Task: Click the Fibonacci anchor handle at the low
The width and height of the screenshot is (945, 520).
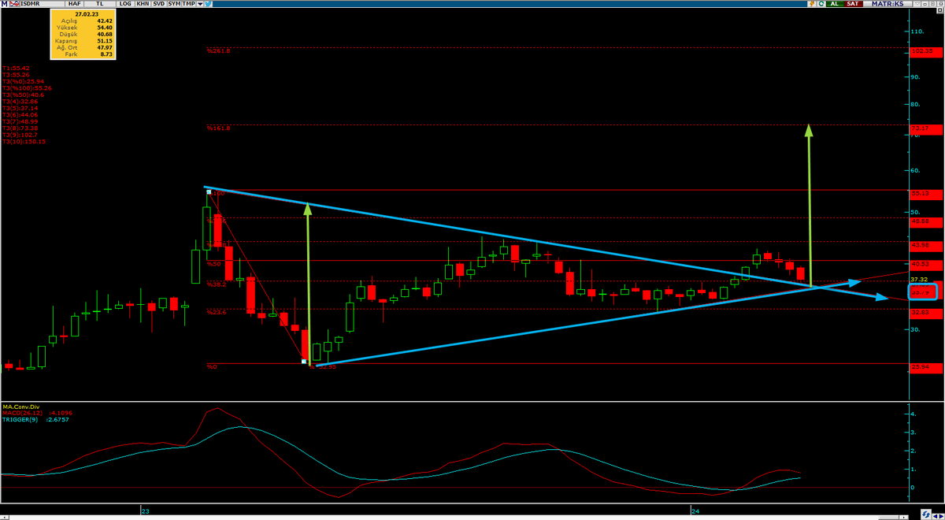Action: [304, 361]
